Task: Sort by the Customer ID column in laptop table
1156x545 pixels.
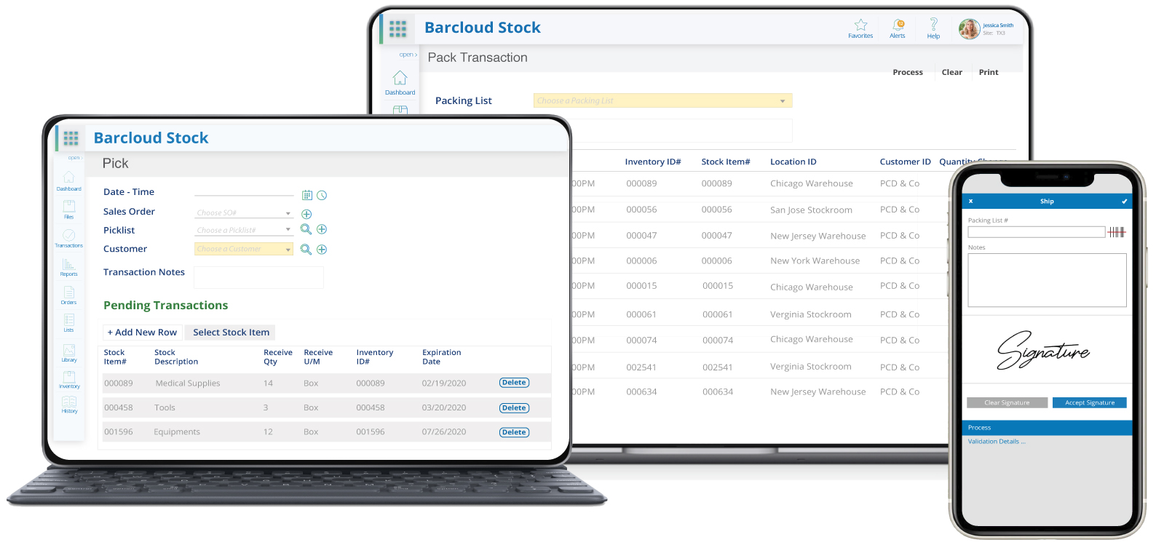Action: point(905,162)
